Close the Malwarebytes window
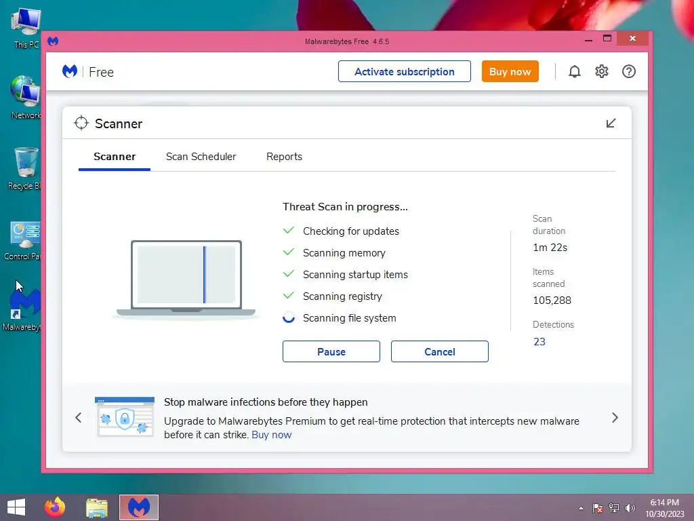The height and width of the screenshot is (521, 694). (x=632, y=39)
